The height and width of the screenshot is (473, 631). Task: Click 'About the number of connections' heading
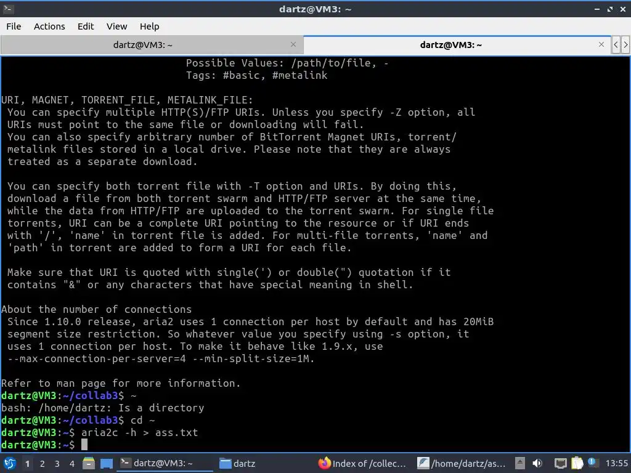97,309
